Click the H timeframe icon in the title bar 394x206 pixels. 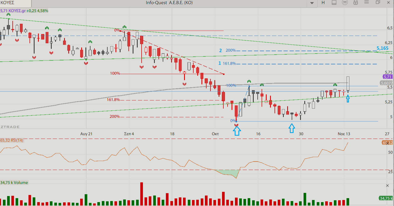(x=323, y=3)
